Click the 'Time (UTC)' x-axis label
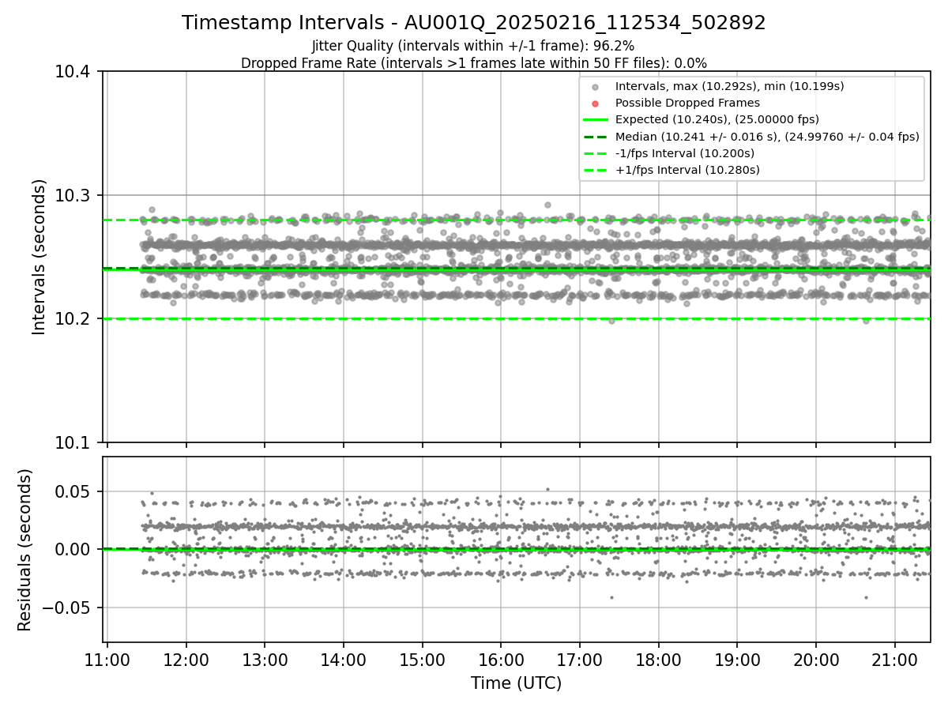The width and height of the screenshot is (948, 711). coord(517,683)
